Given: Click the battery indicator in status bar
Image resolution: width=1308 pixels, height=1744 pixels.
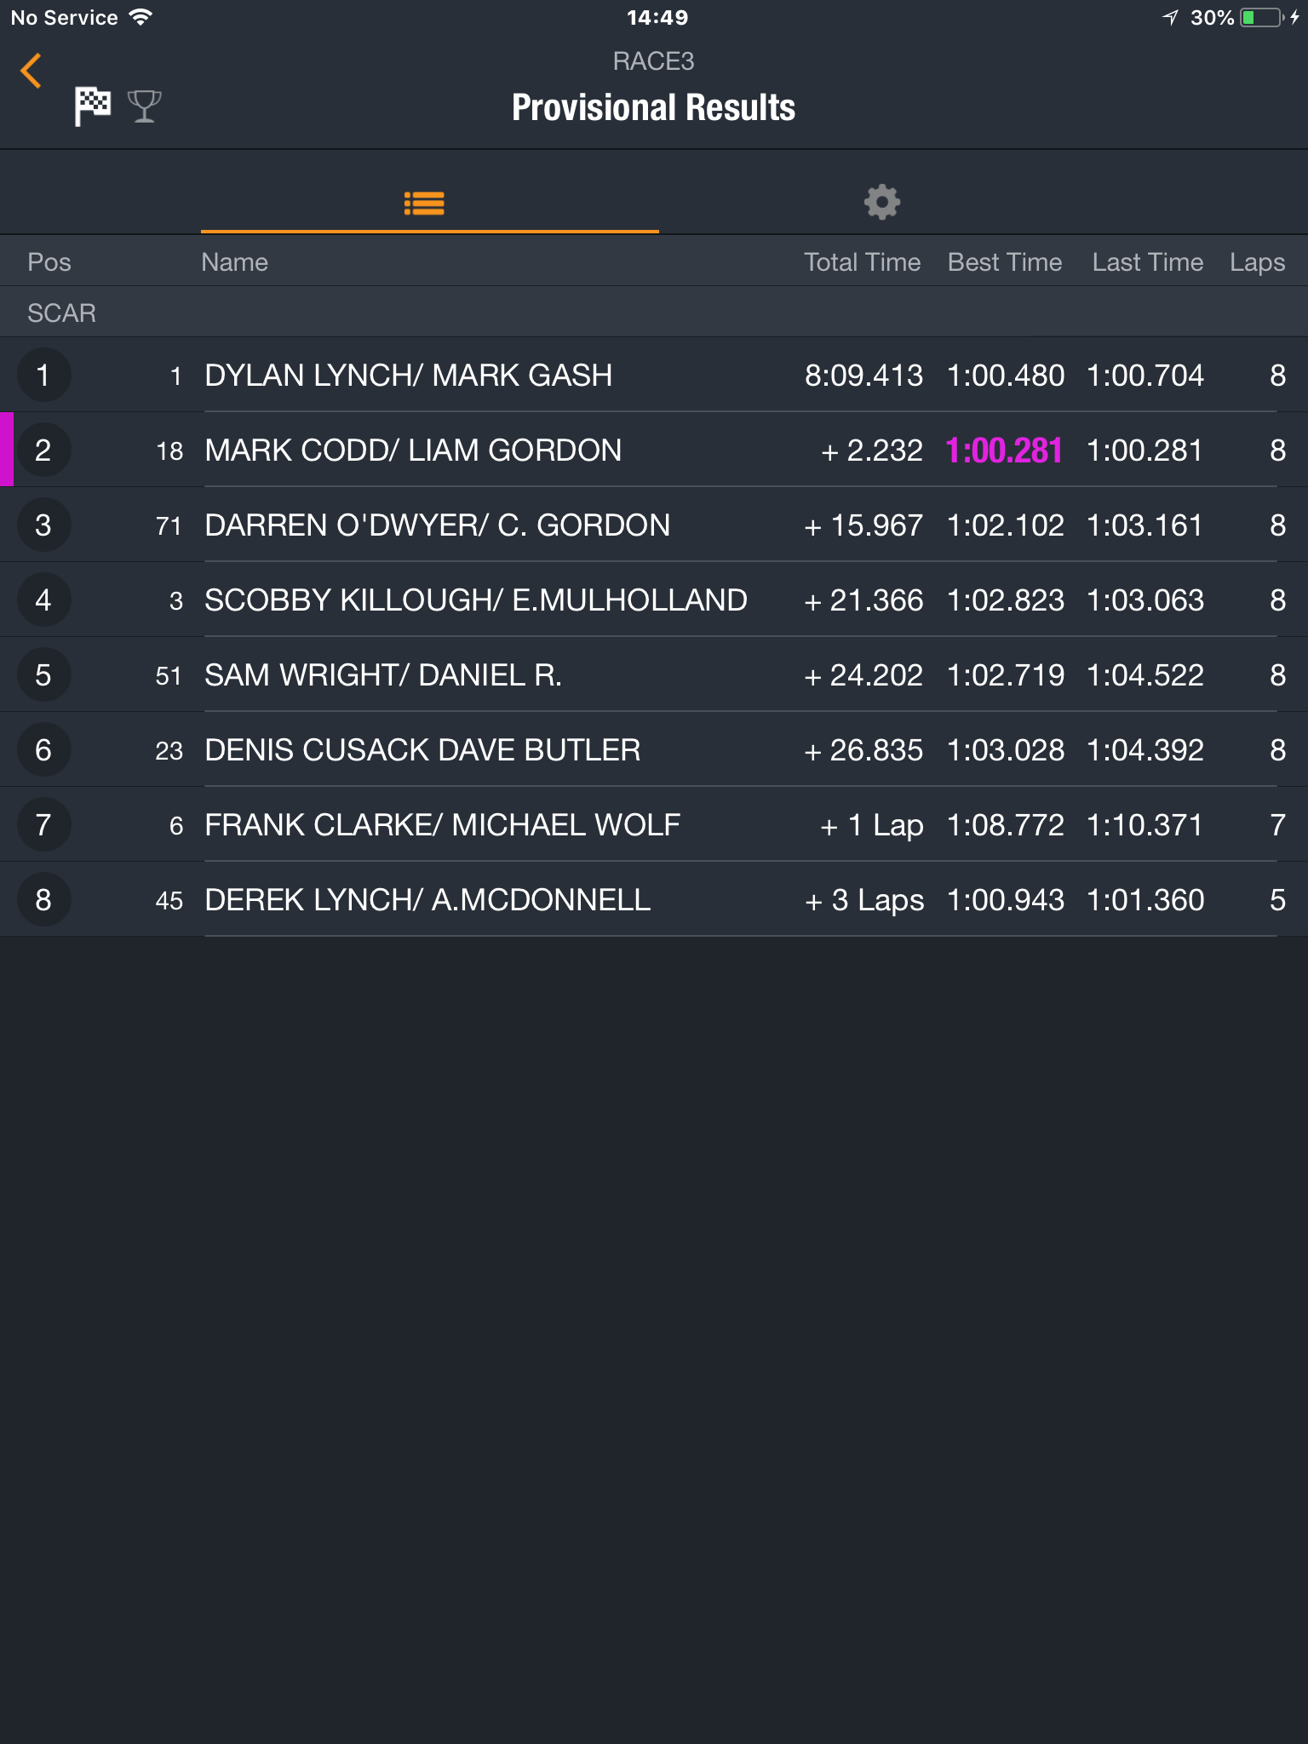Looking at the screenshot, I should 1262,18.
